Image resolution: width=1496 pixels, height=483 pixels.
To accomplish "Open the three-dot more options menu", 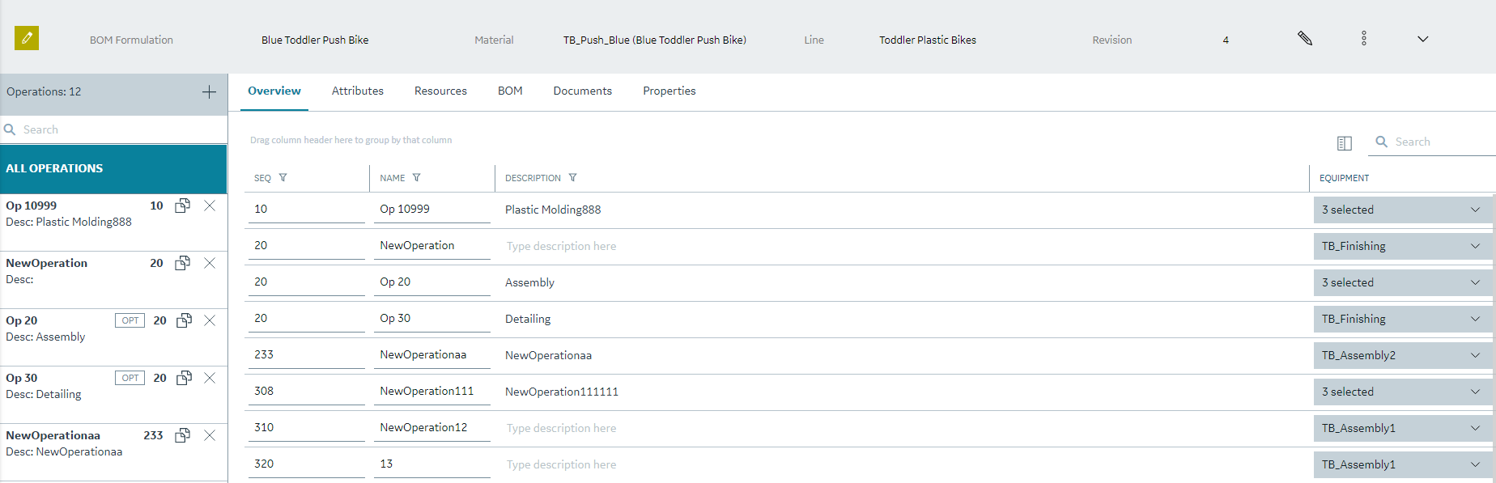I will click(1364, 38).
